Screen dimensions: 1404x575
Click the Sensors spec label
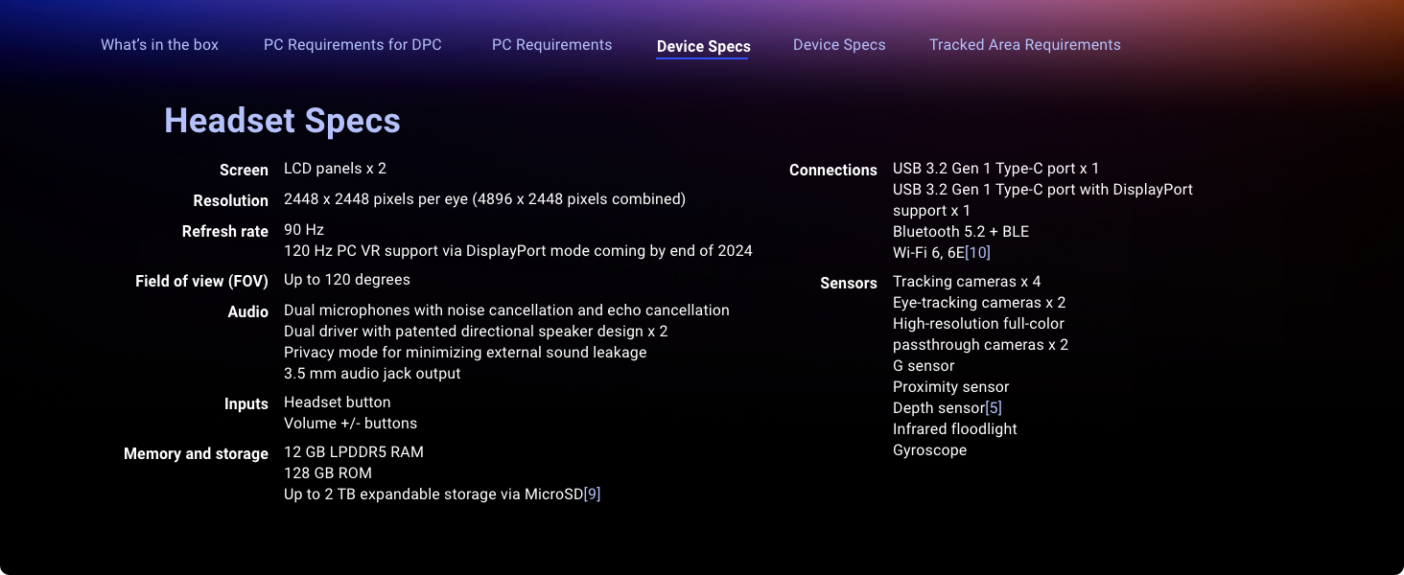coord(848,283)
